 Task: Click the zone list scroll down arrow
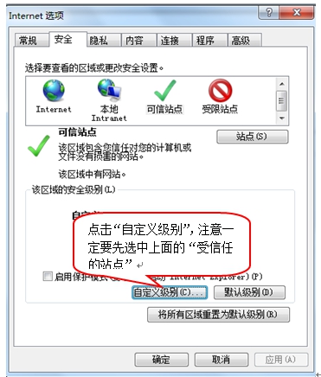tap(282, 118)
